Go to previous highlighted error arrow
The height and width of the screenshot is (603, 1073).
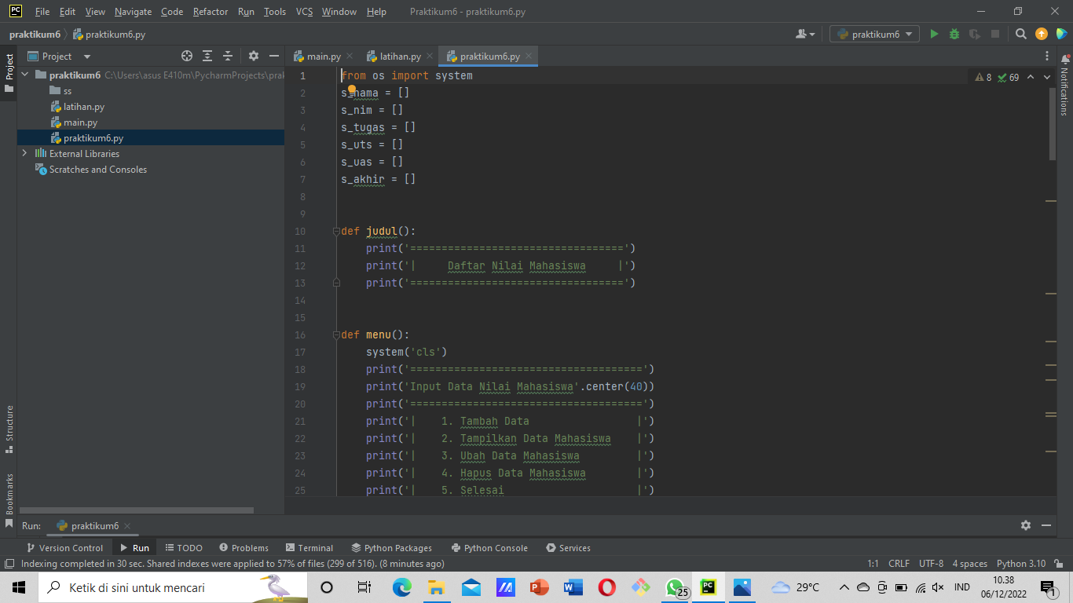(x=1031, y=78)
